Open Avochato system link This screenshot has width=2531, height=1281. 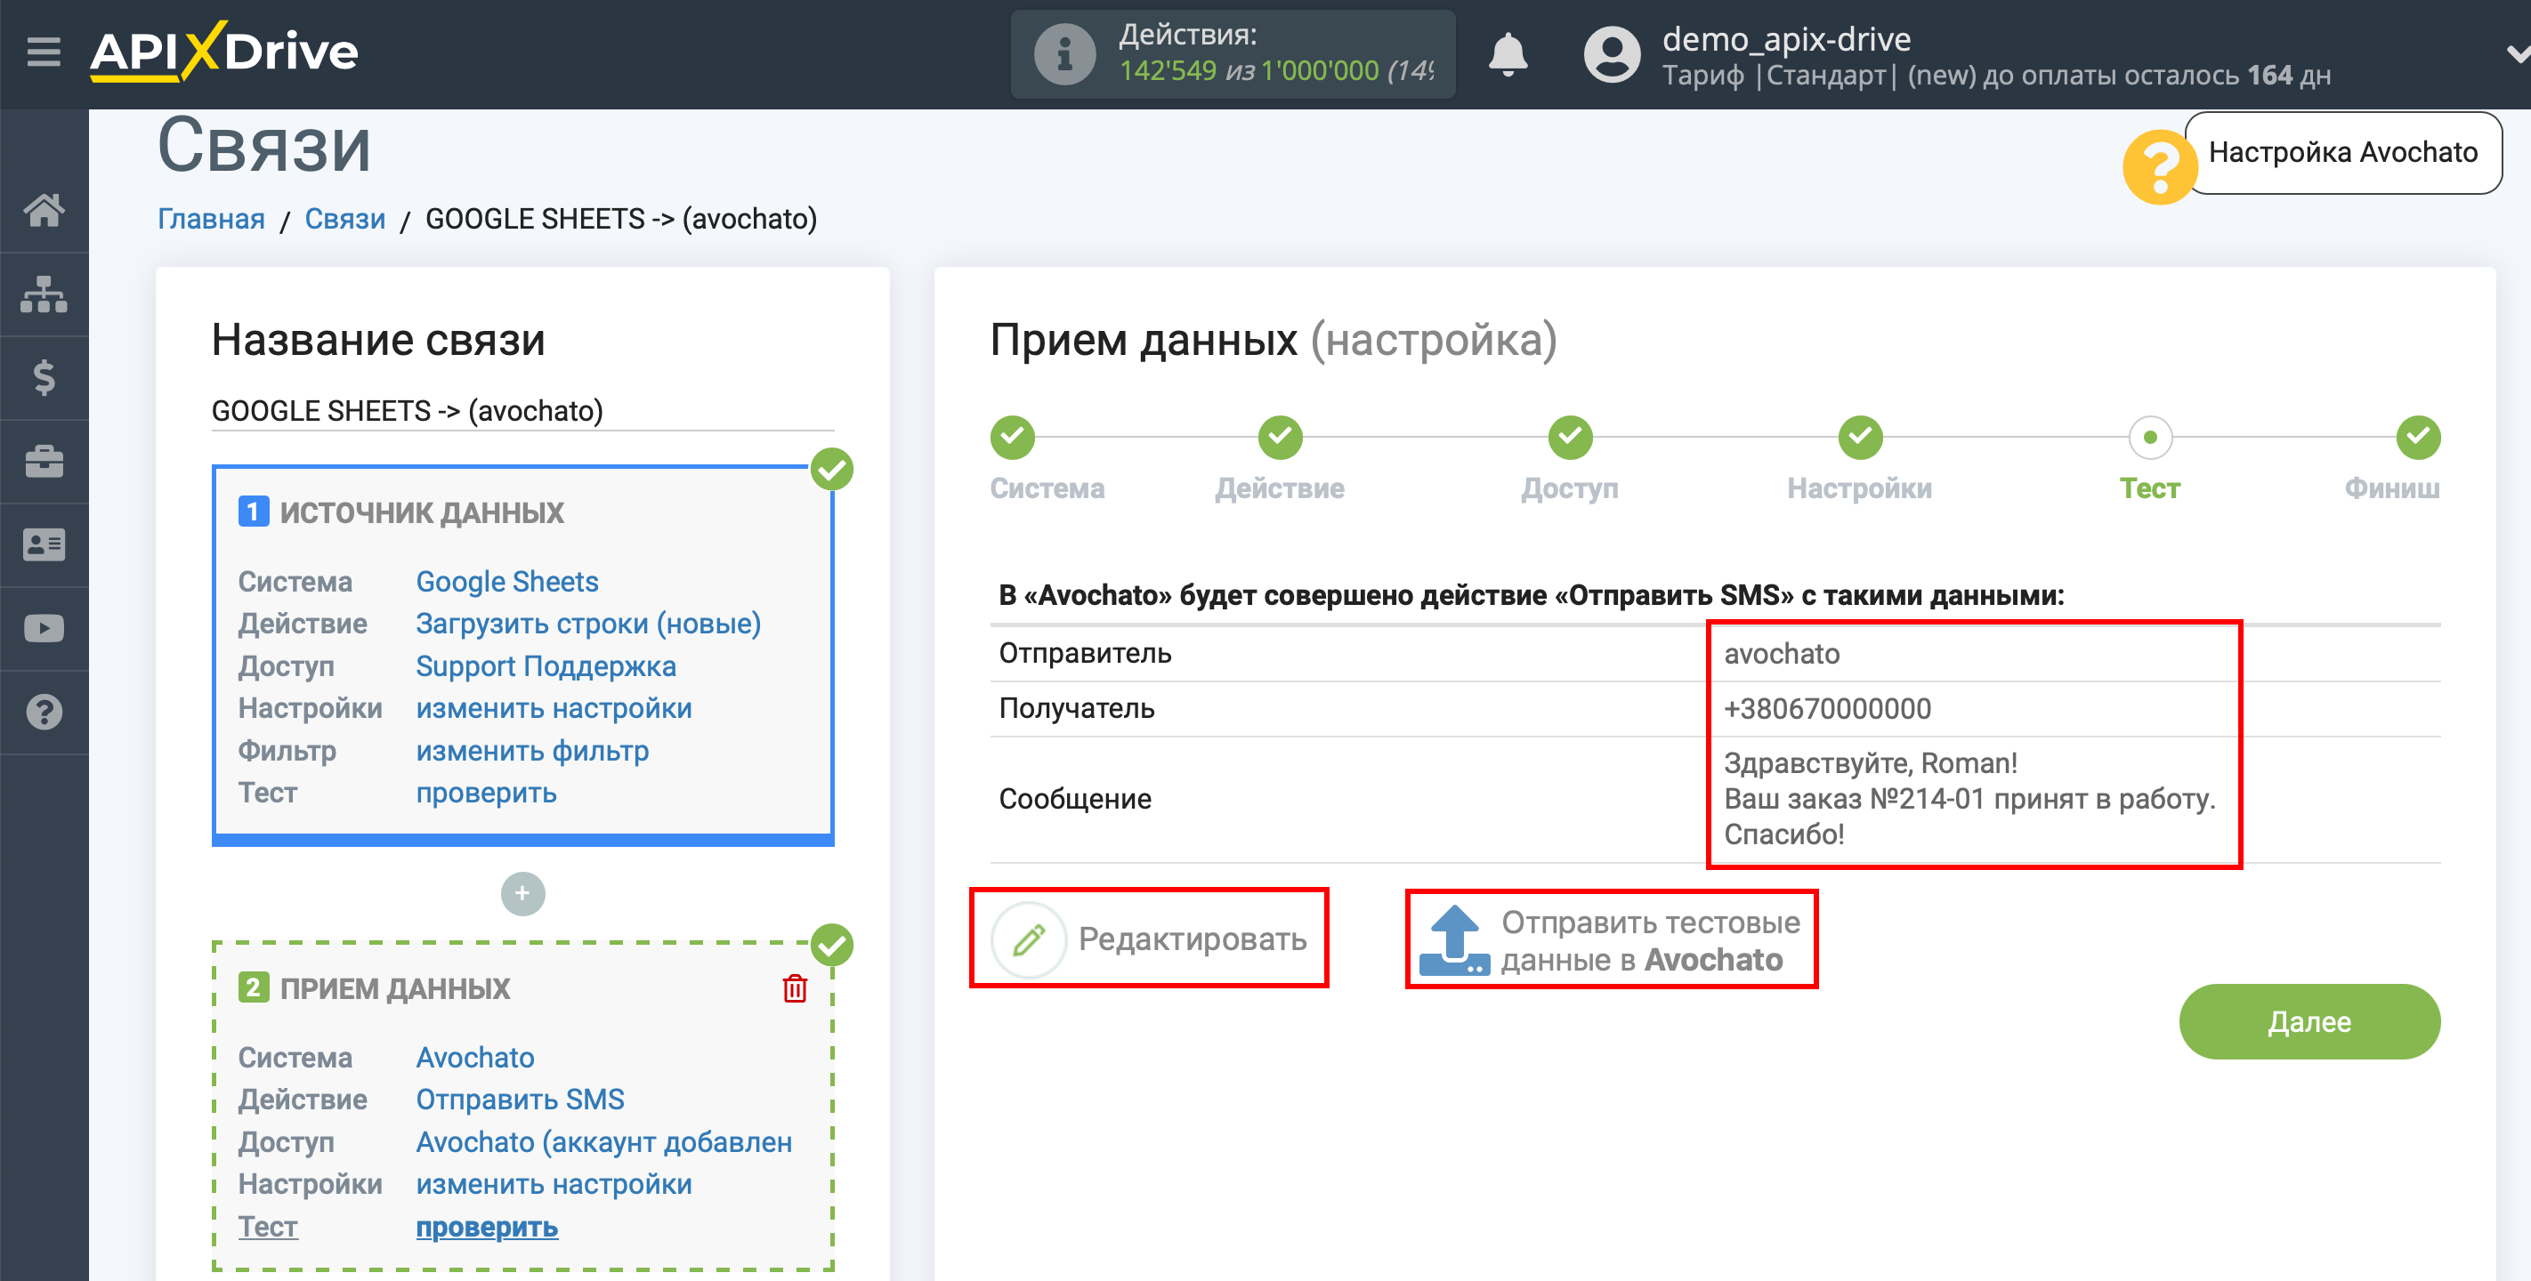pyautogui.click(x=475, y=1057)
